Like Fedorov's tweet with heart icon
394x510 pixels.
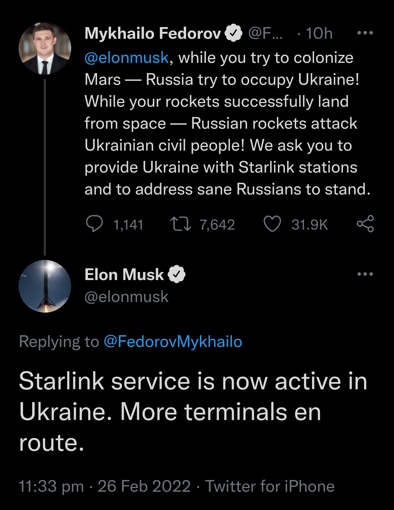coord(272,224)
